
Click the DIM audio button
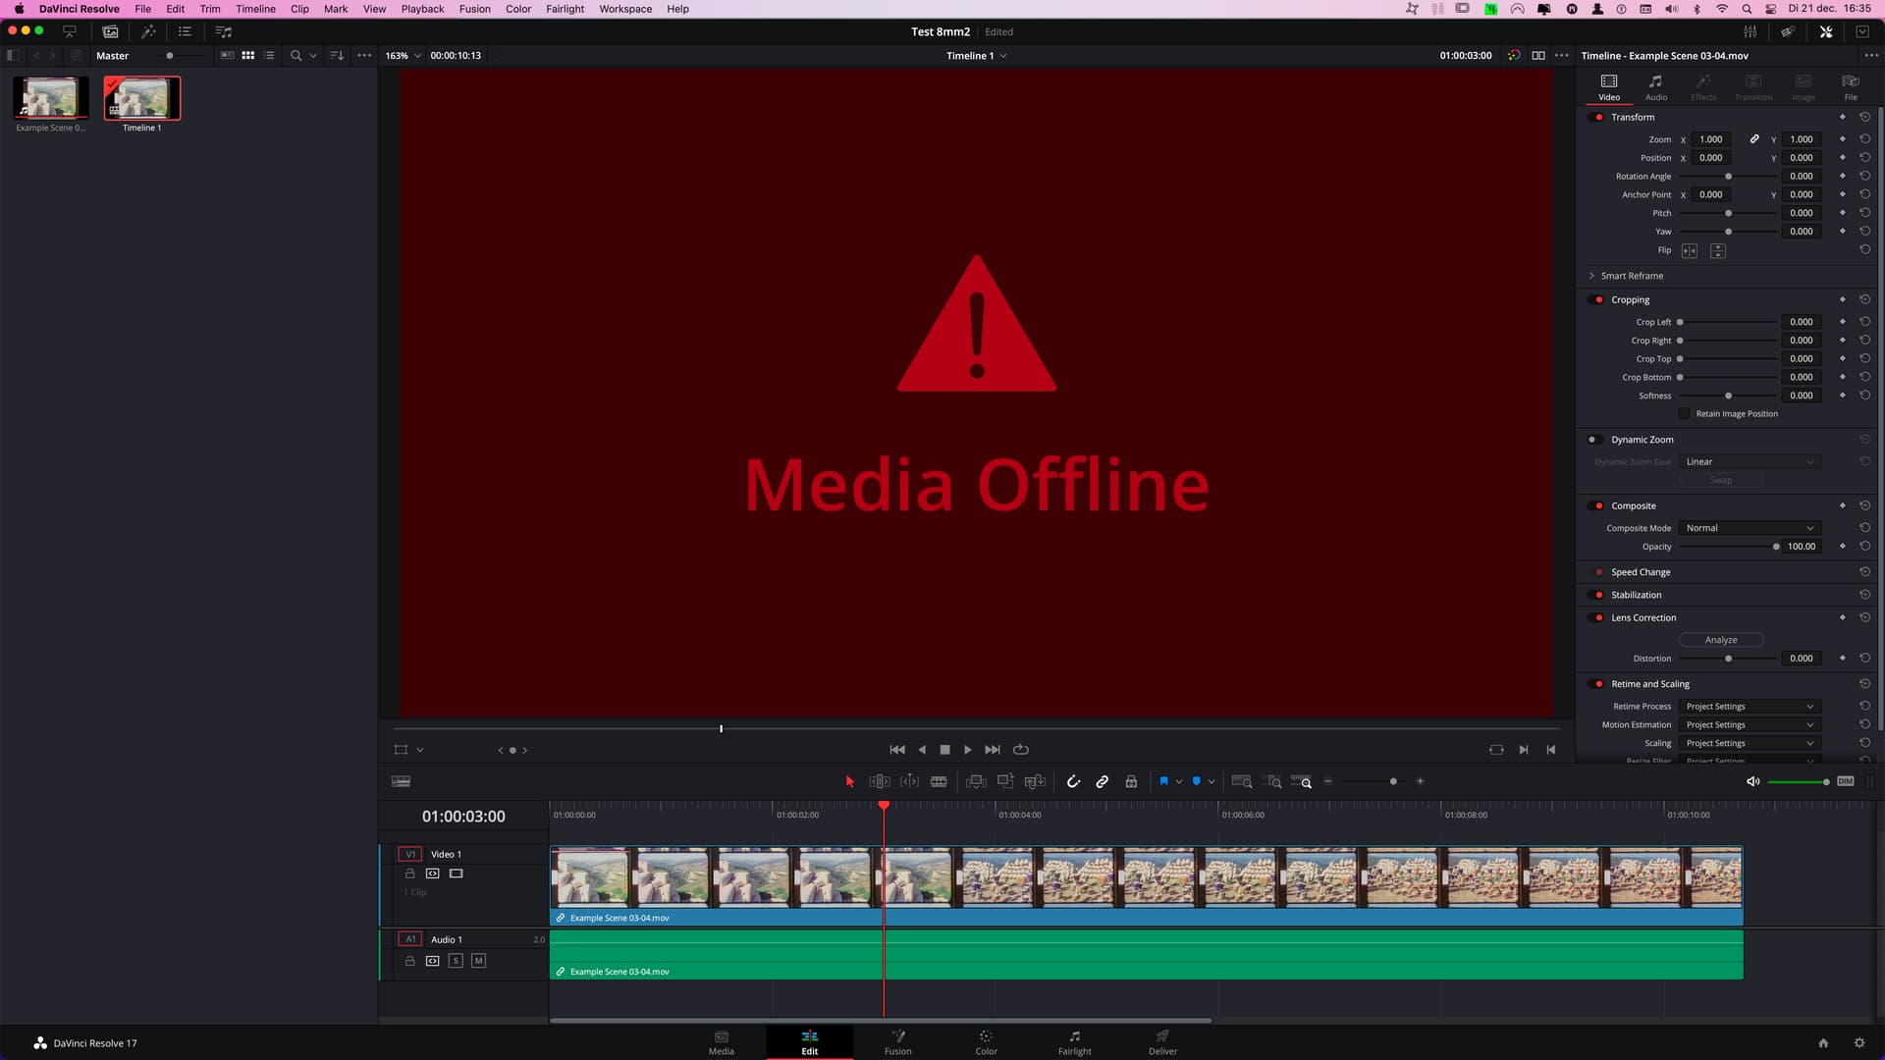point(1846,782)
